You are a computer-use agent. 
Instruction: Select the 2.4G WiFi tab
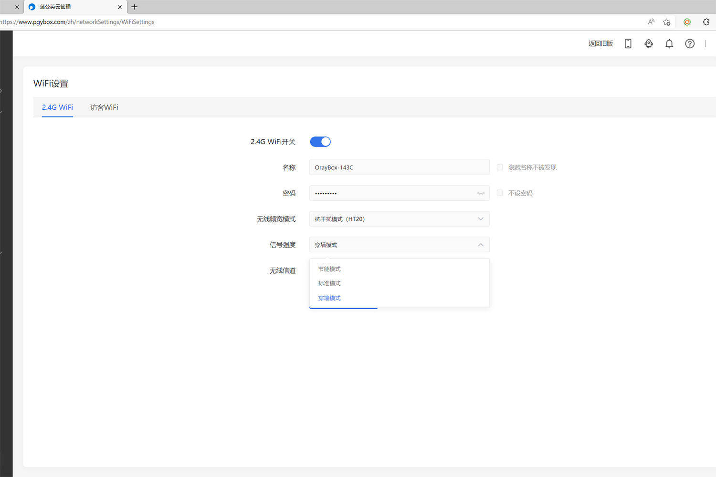pos(57,107)
